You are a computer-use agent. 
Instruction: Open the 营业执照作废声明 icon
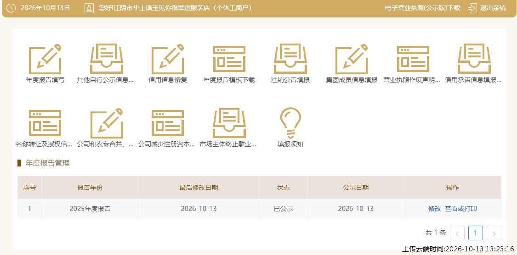[x=413, y=59]
